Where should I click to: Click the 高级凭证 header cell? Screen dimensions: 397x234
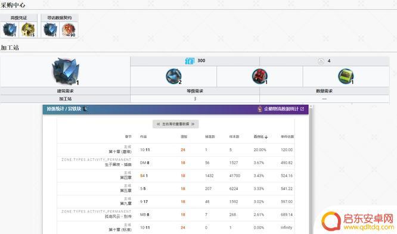point(18,18)
